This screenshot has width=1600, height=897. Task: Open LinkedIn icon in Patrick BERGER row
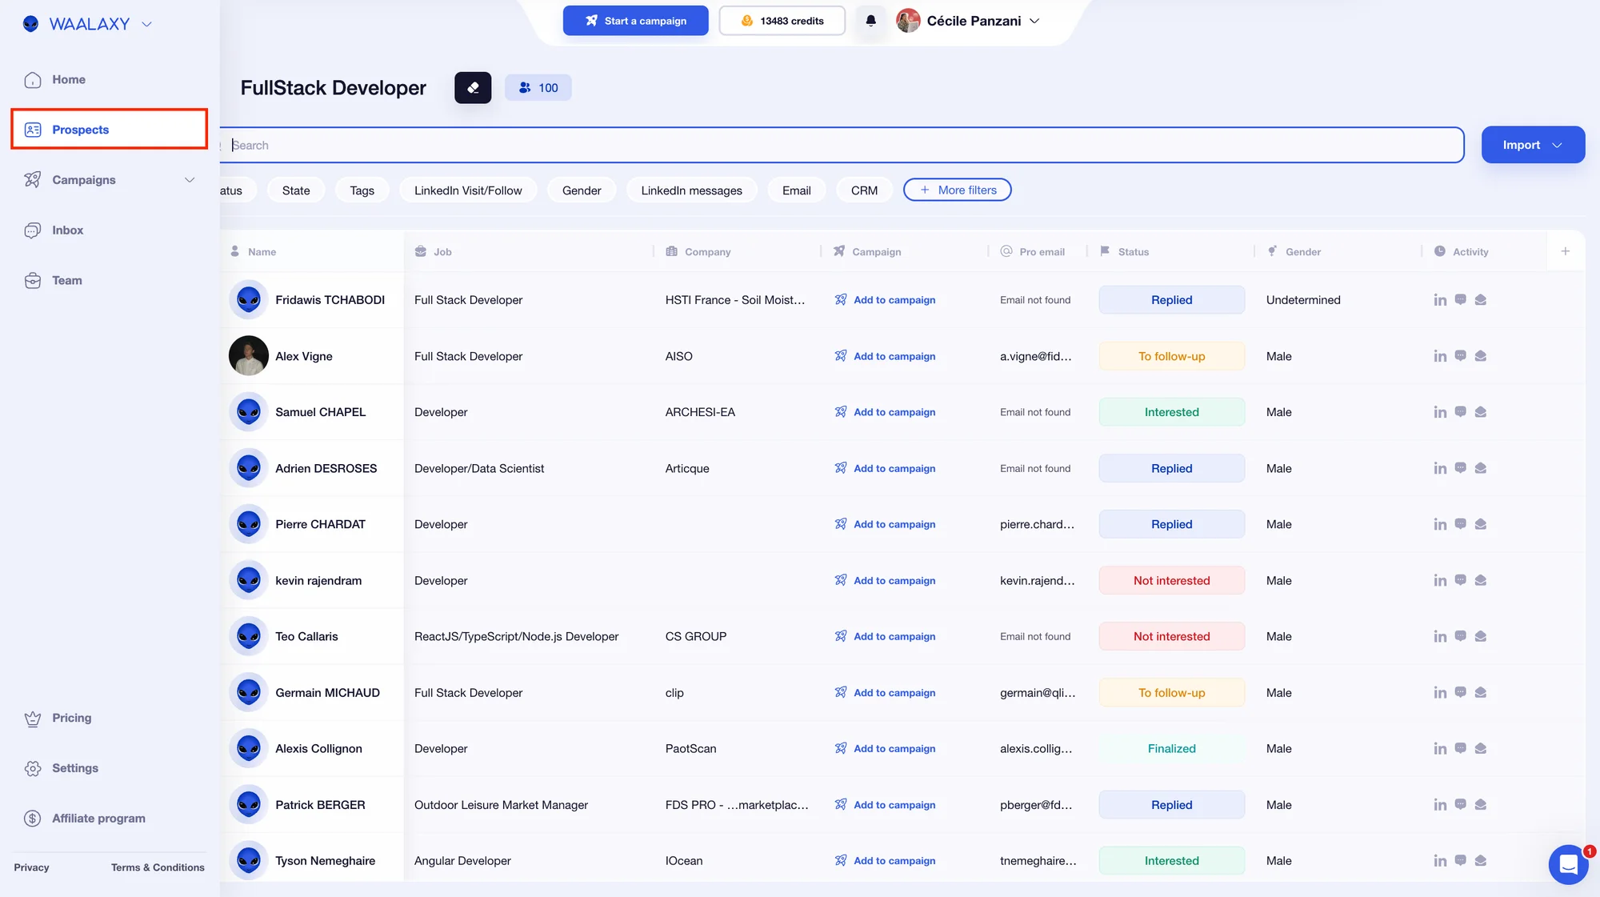[x=1440, y=804]
